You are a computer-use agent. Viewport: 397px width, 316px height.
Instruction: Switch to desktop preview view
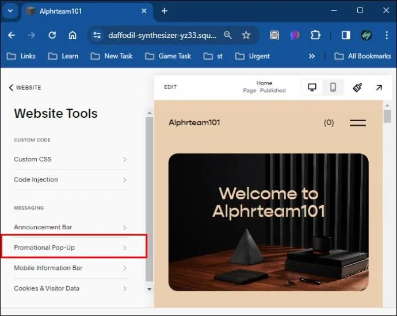click(312, 87)
